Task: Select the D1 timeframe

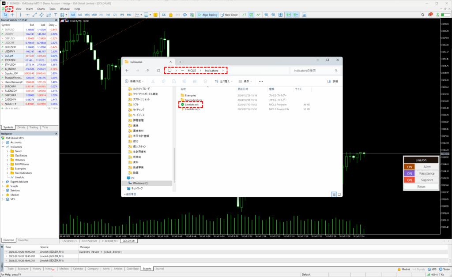Action: click(115, 15)
